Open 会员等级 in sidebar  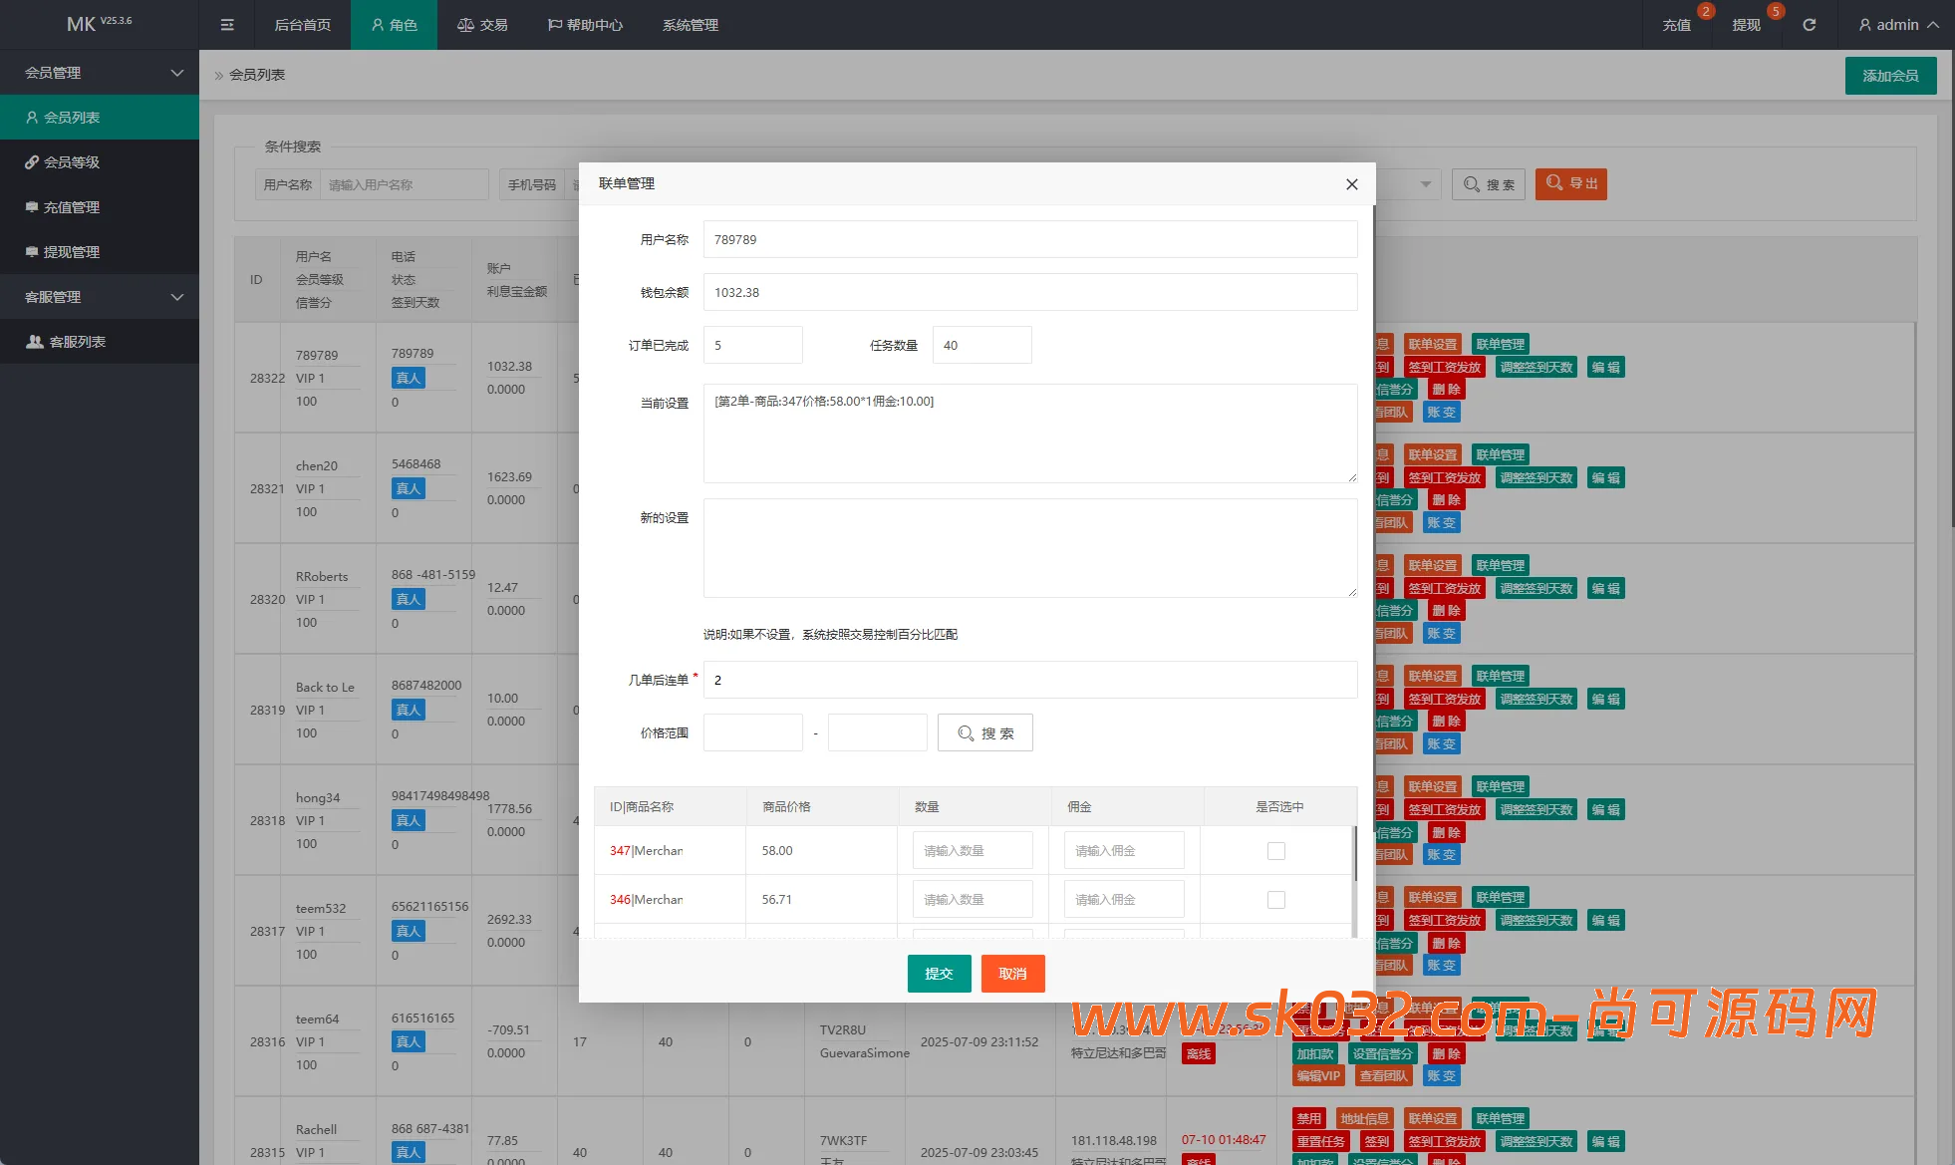coord(72,162)
